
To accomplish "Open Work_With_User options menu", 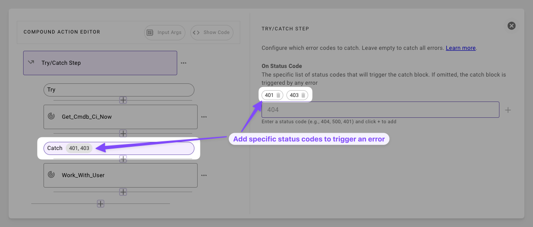I will (204, 175).
